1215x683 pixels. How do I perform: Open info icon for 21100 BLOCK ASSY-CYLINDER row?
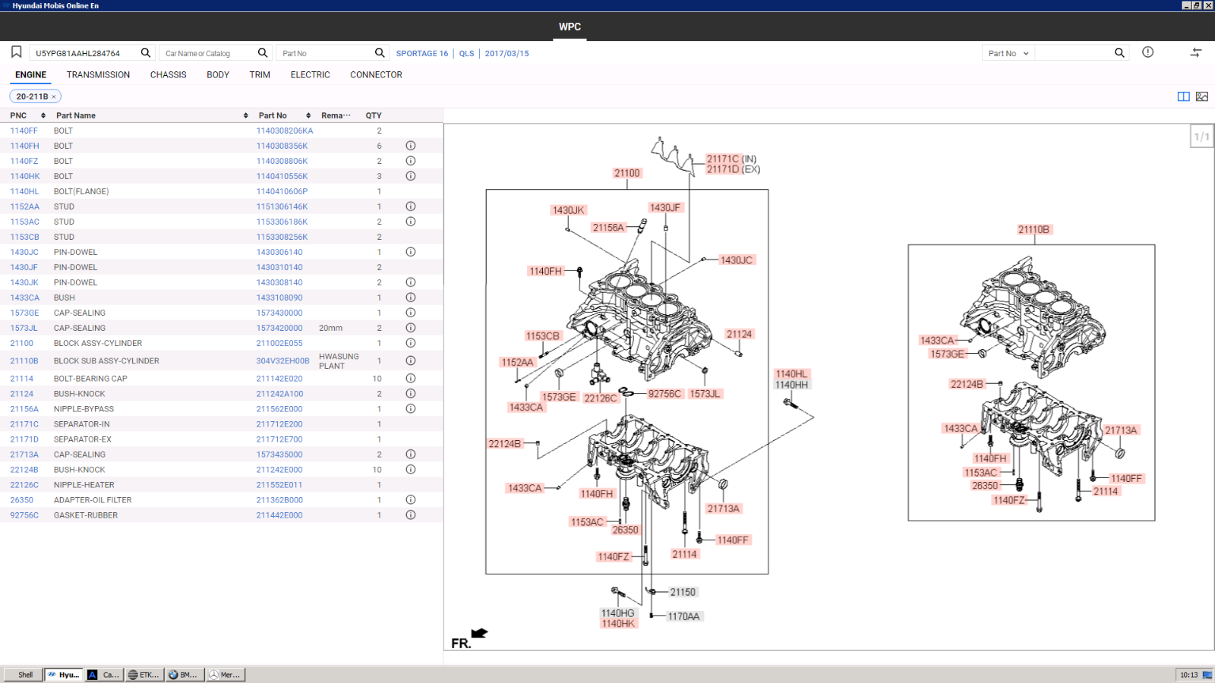(411, 343)
